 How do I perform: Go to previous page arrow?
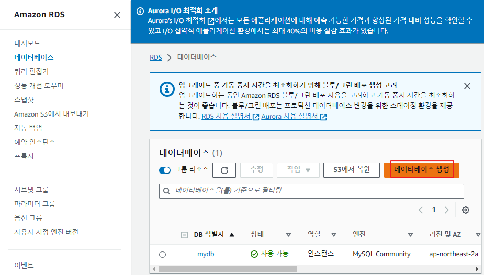tap(420, 210)
